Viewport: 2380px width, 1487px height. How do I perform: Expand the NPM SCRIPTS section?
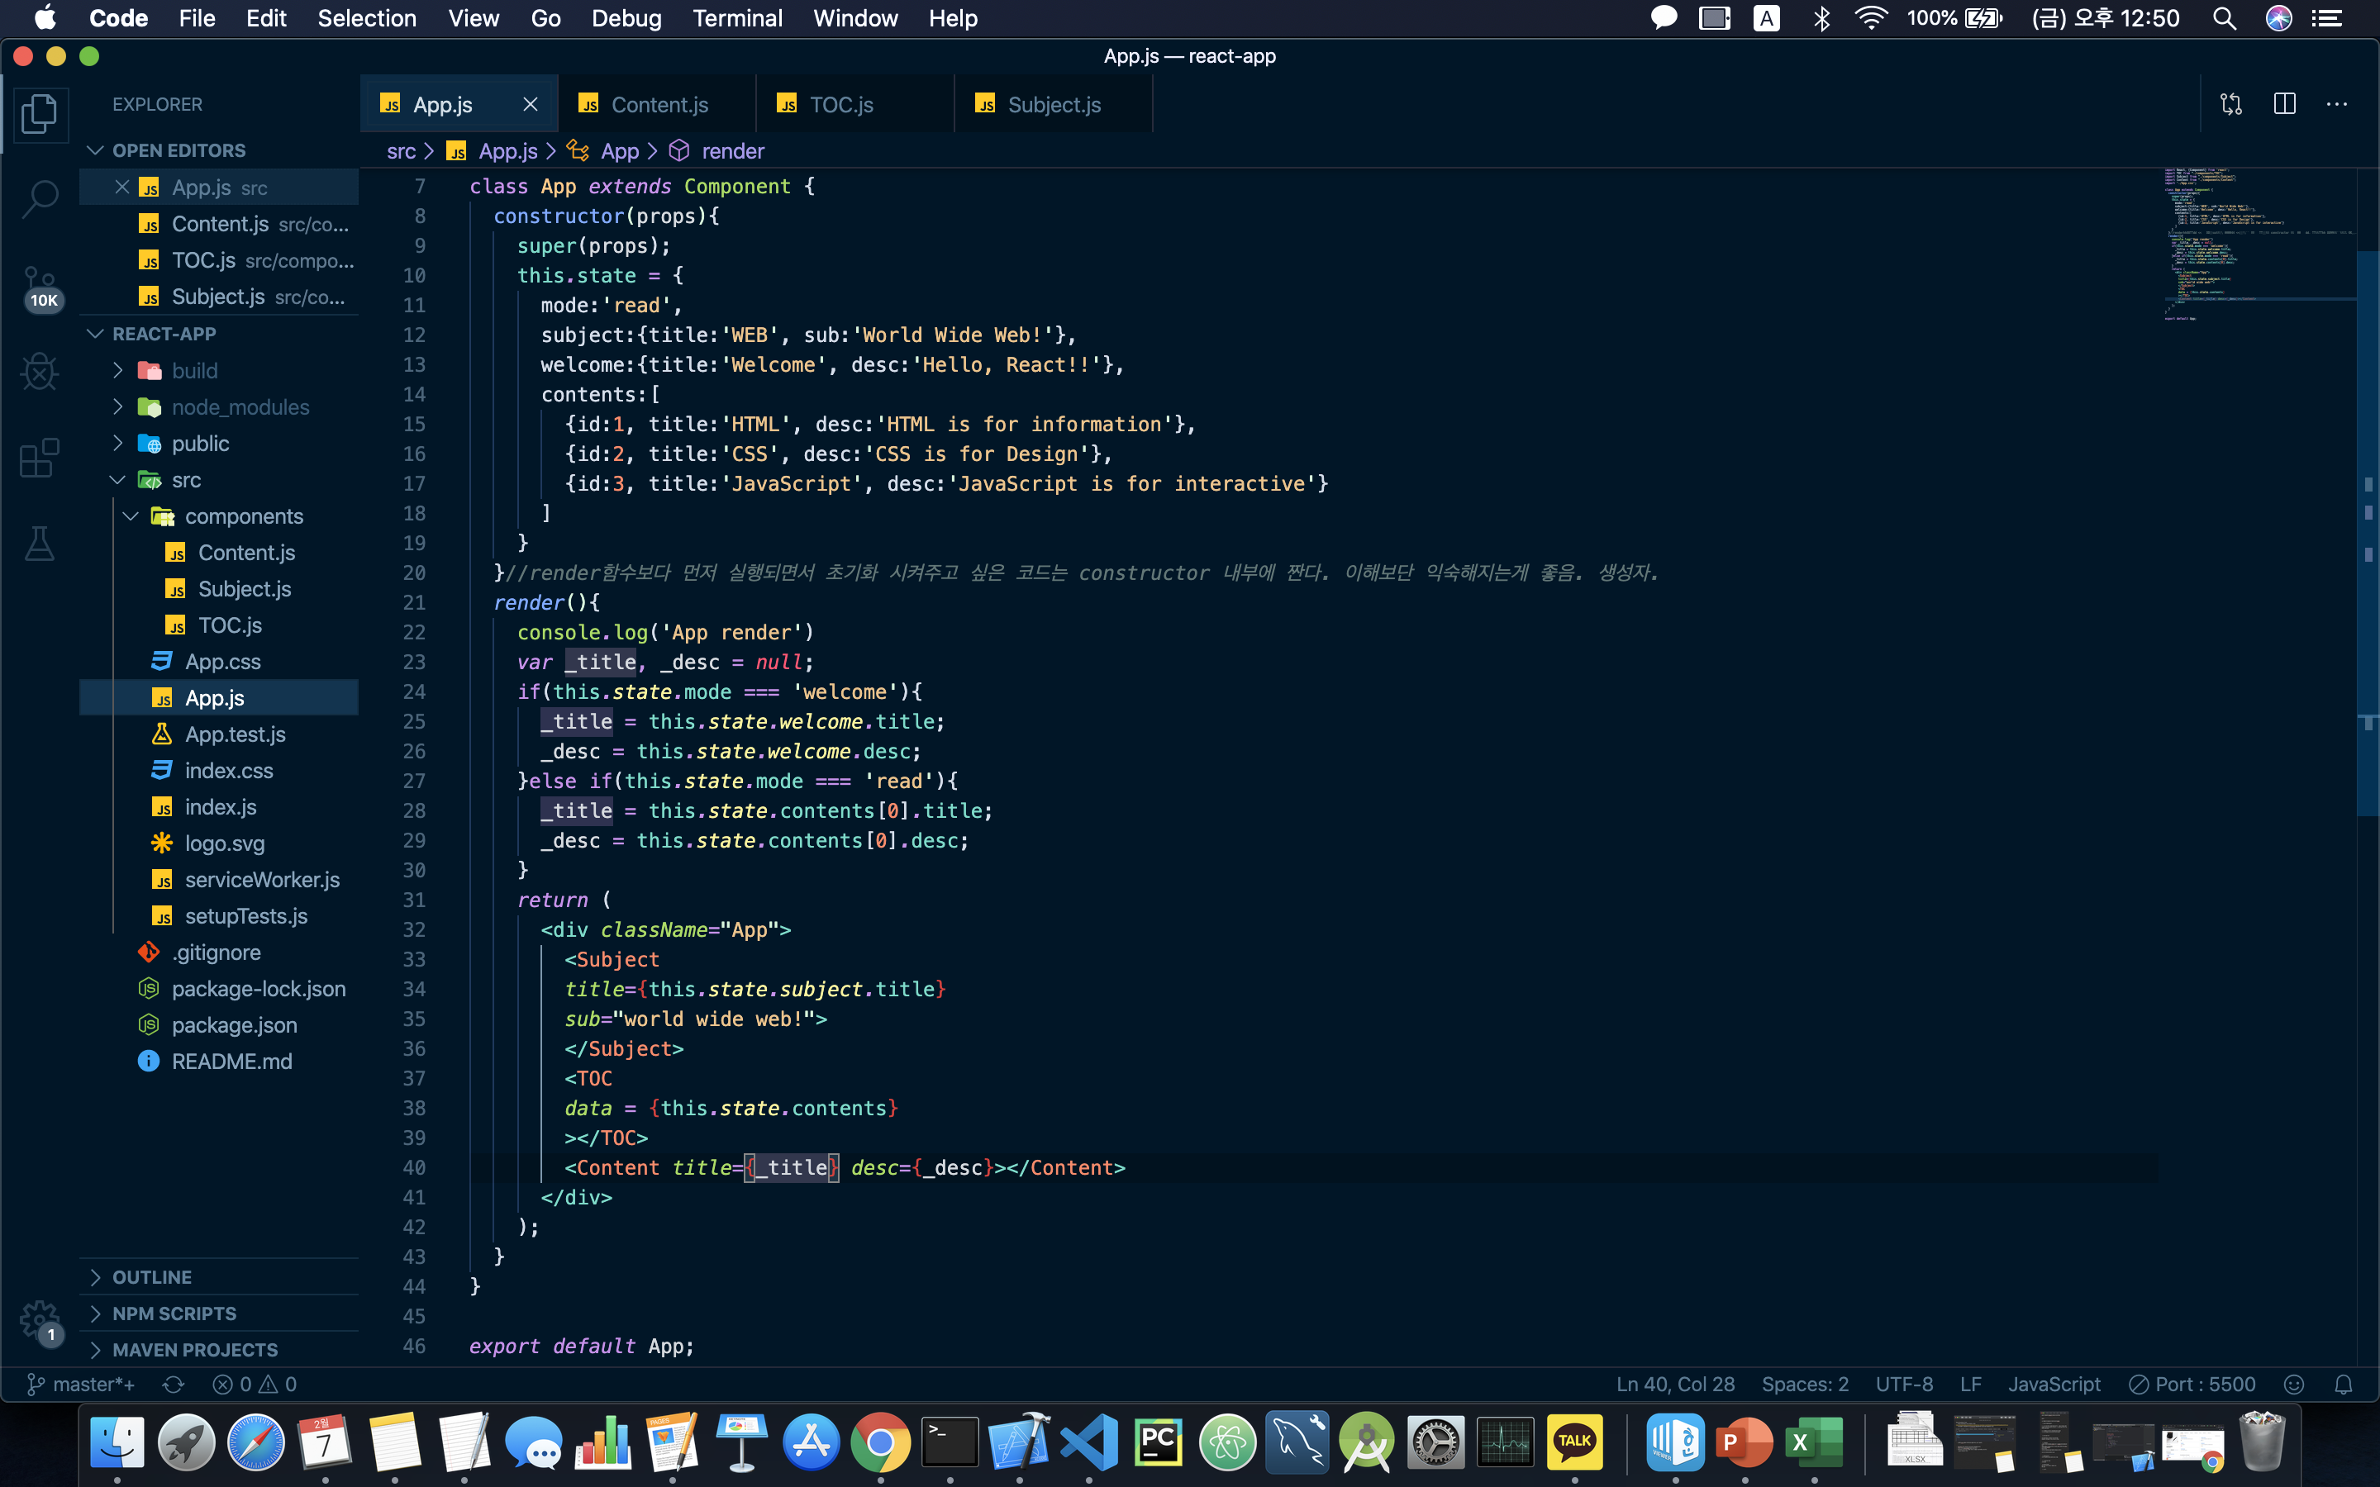(x=173, y=1313)
